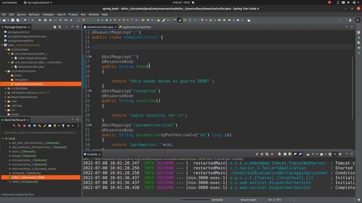Click the clock date in the top bar
The width and height of the screenshot is (362, 203).
[181, 2]
